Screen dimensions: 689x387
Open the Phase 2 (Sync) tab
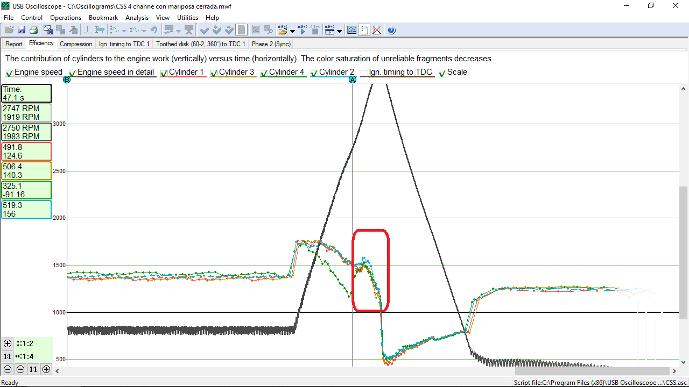point(271,44)
